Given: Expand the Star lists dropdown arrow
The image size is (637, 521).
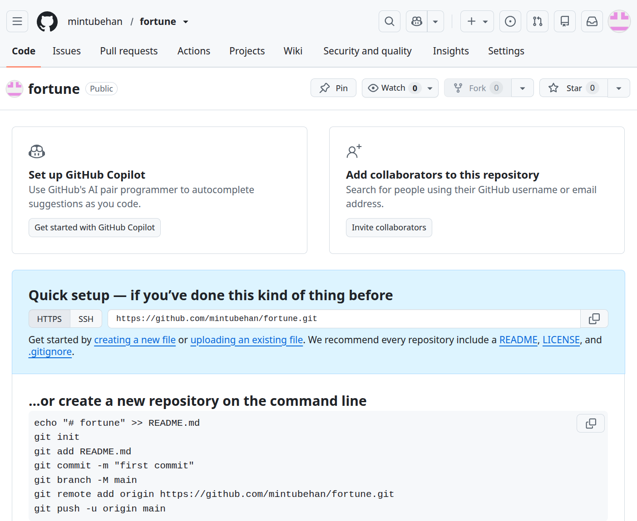Looking at the screenshot, I should click(619, 88).
